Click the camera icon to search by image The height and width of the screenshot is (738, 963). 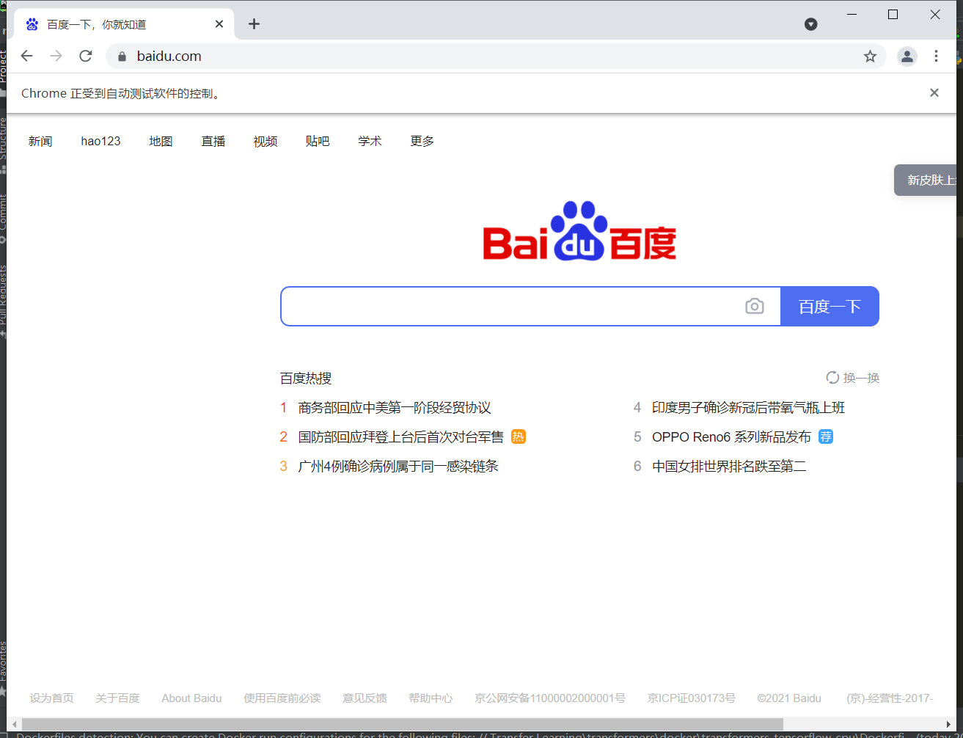pos(755,306)
